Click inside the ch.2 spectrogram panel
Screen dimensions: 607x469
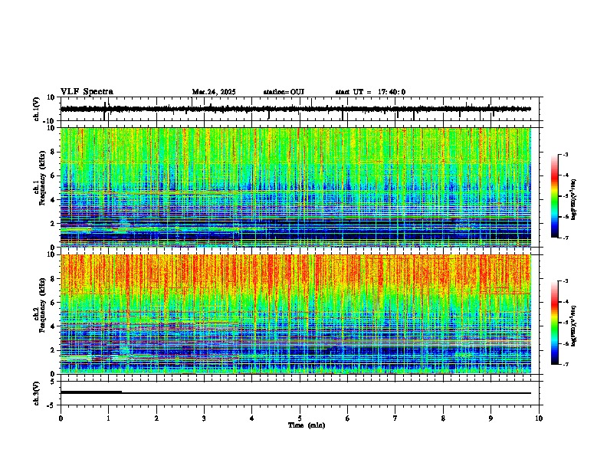[295, 314]
